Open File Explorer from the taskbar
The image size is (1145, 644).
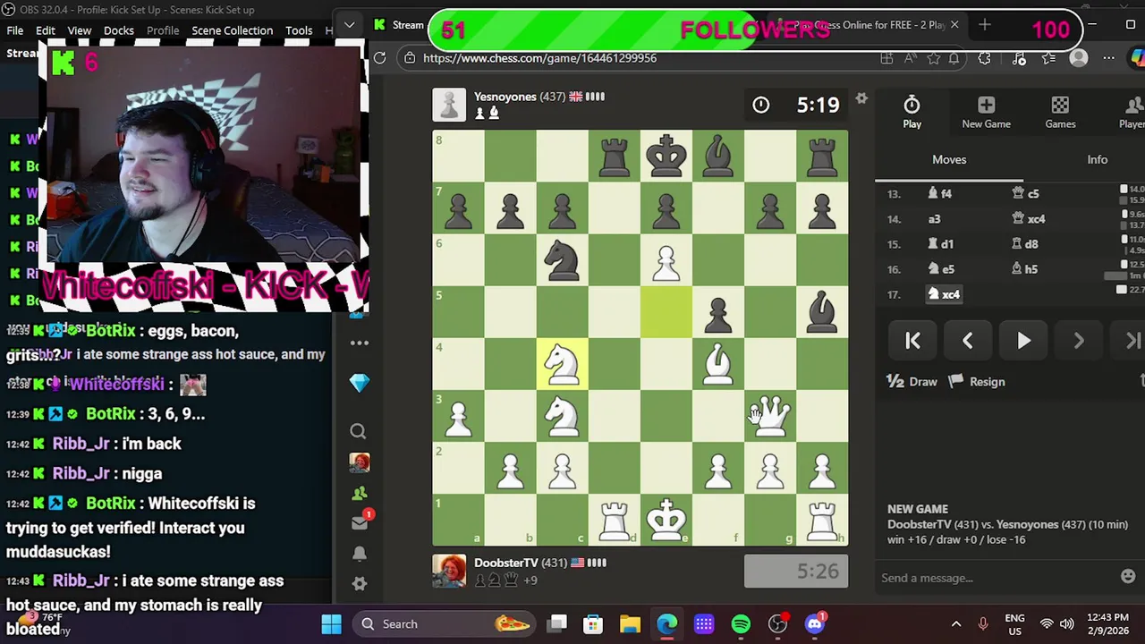(630, 623)
